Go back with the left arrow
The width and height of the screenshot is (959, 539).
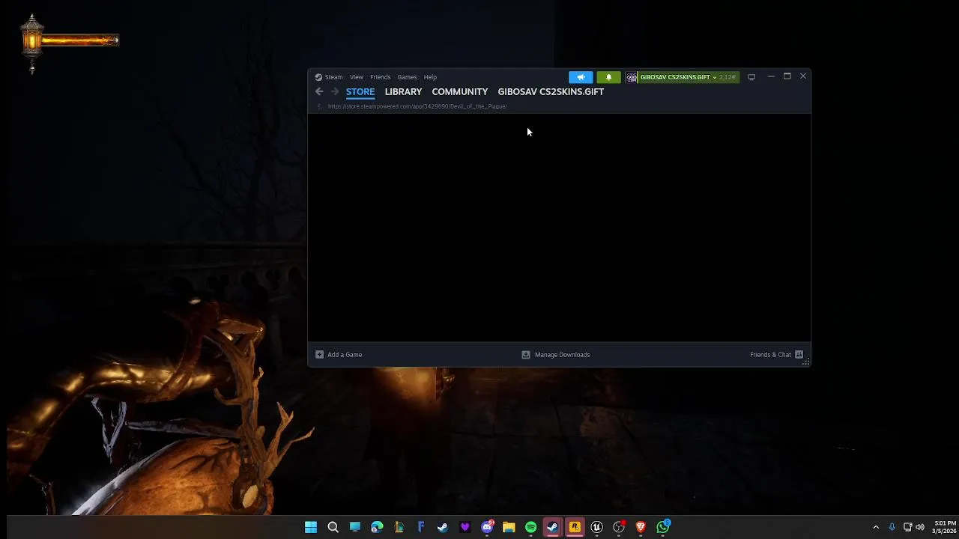point(319,91)
